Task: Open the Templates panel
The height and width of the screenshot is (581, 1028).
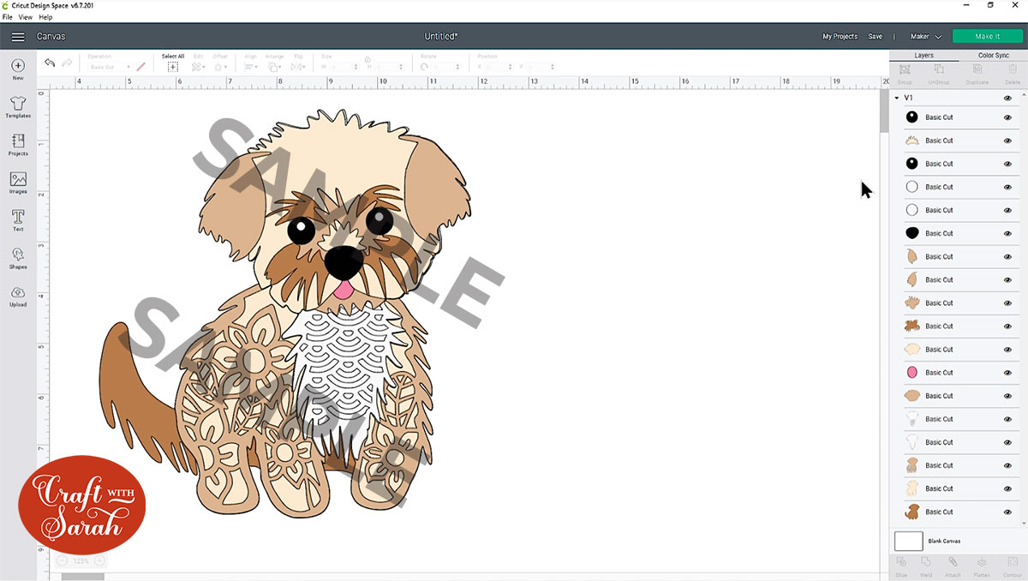Action: pyautogui.click(x=18, y=106)
